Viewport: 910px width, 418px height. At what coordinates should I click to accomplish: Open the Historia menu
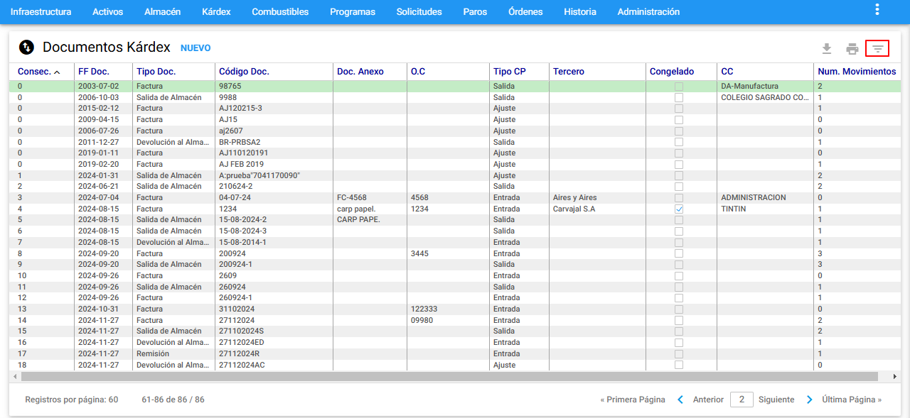[x=580, y=12]
